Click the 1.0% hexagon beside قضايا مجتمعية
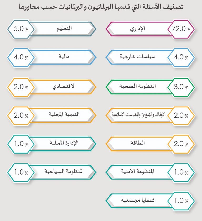 [181, 201]
